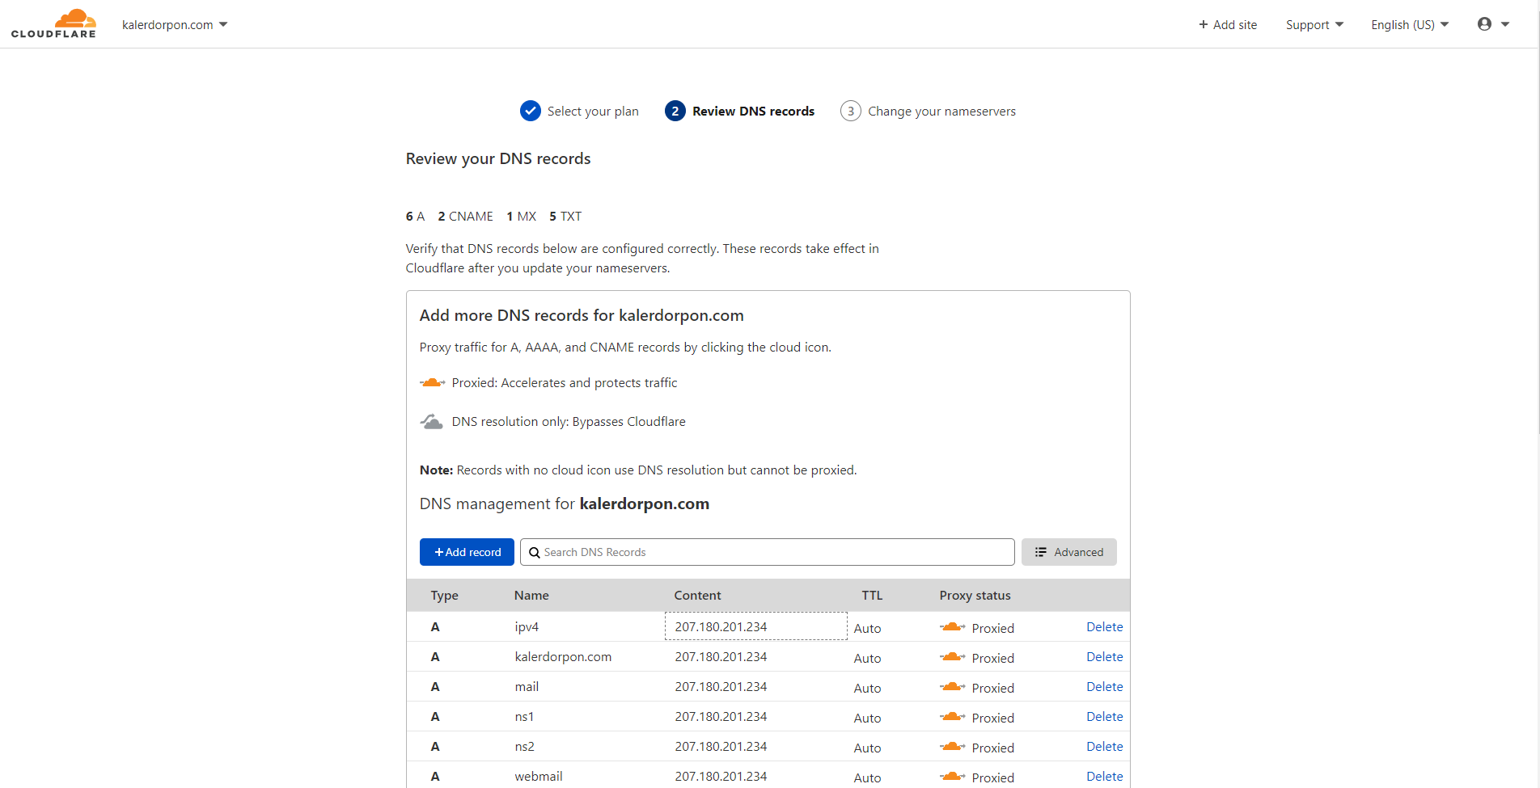
Task: Click the step 3 circle icon
Action: coord(851,111)
